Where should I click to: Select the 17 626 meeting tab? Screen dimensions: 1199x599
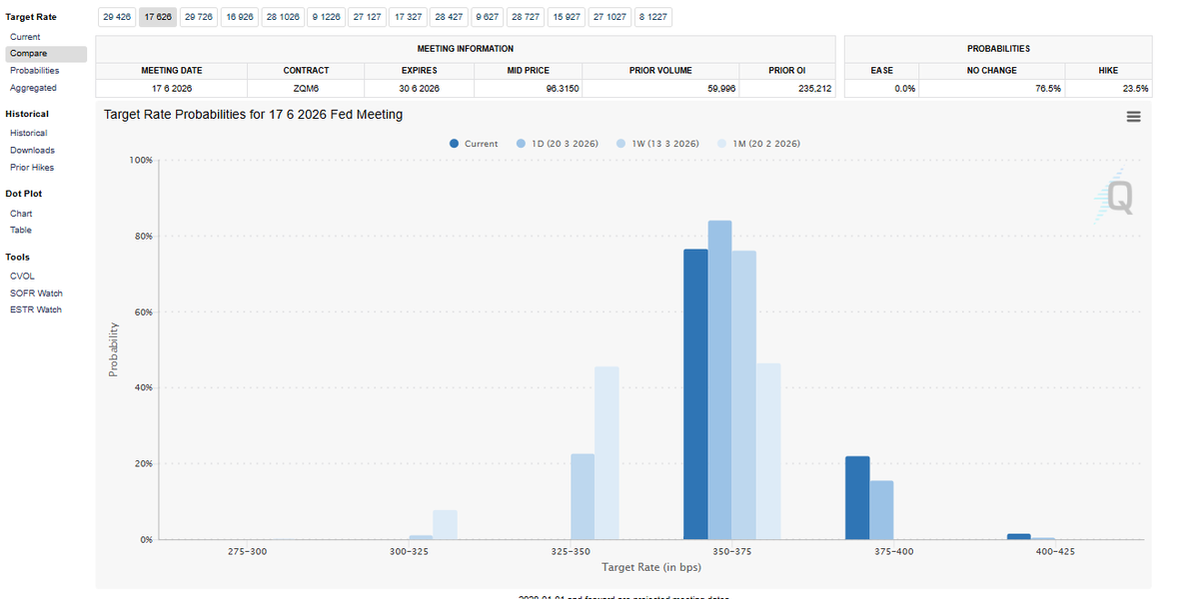pos(158,17)
